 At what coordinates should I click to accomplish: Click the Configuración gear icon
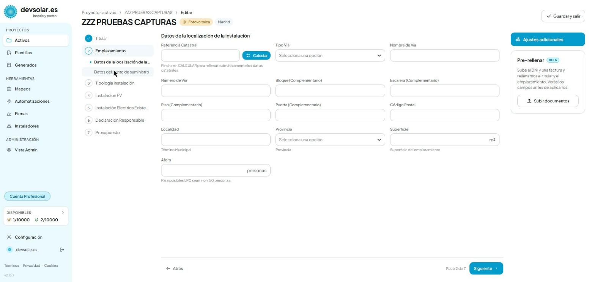click(9, 237)
